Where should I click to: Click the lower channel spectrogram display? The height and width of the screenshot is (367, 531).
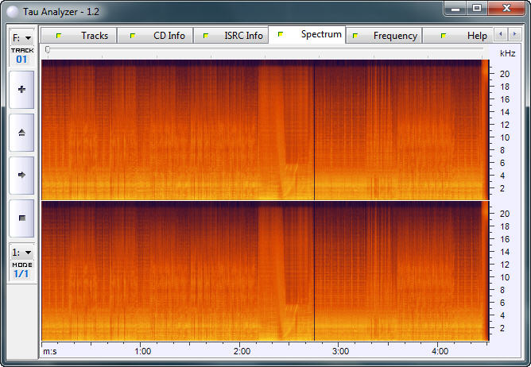262,271
